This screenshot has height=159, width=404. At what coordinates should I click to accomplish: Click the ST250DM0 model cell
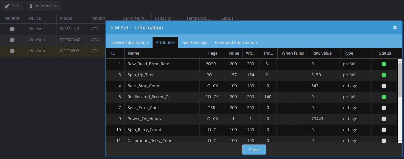click(72, 40)
